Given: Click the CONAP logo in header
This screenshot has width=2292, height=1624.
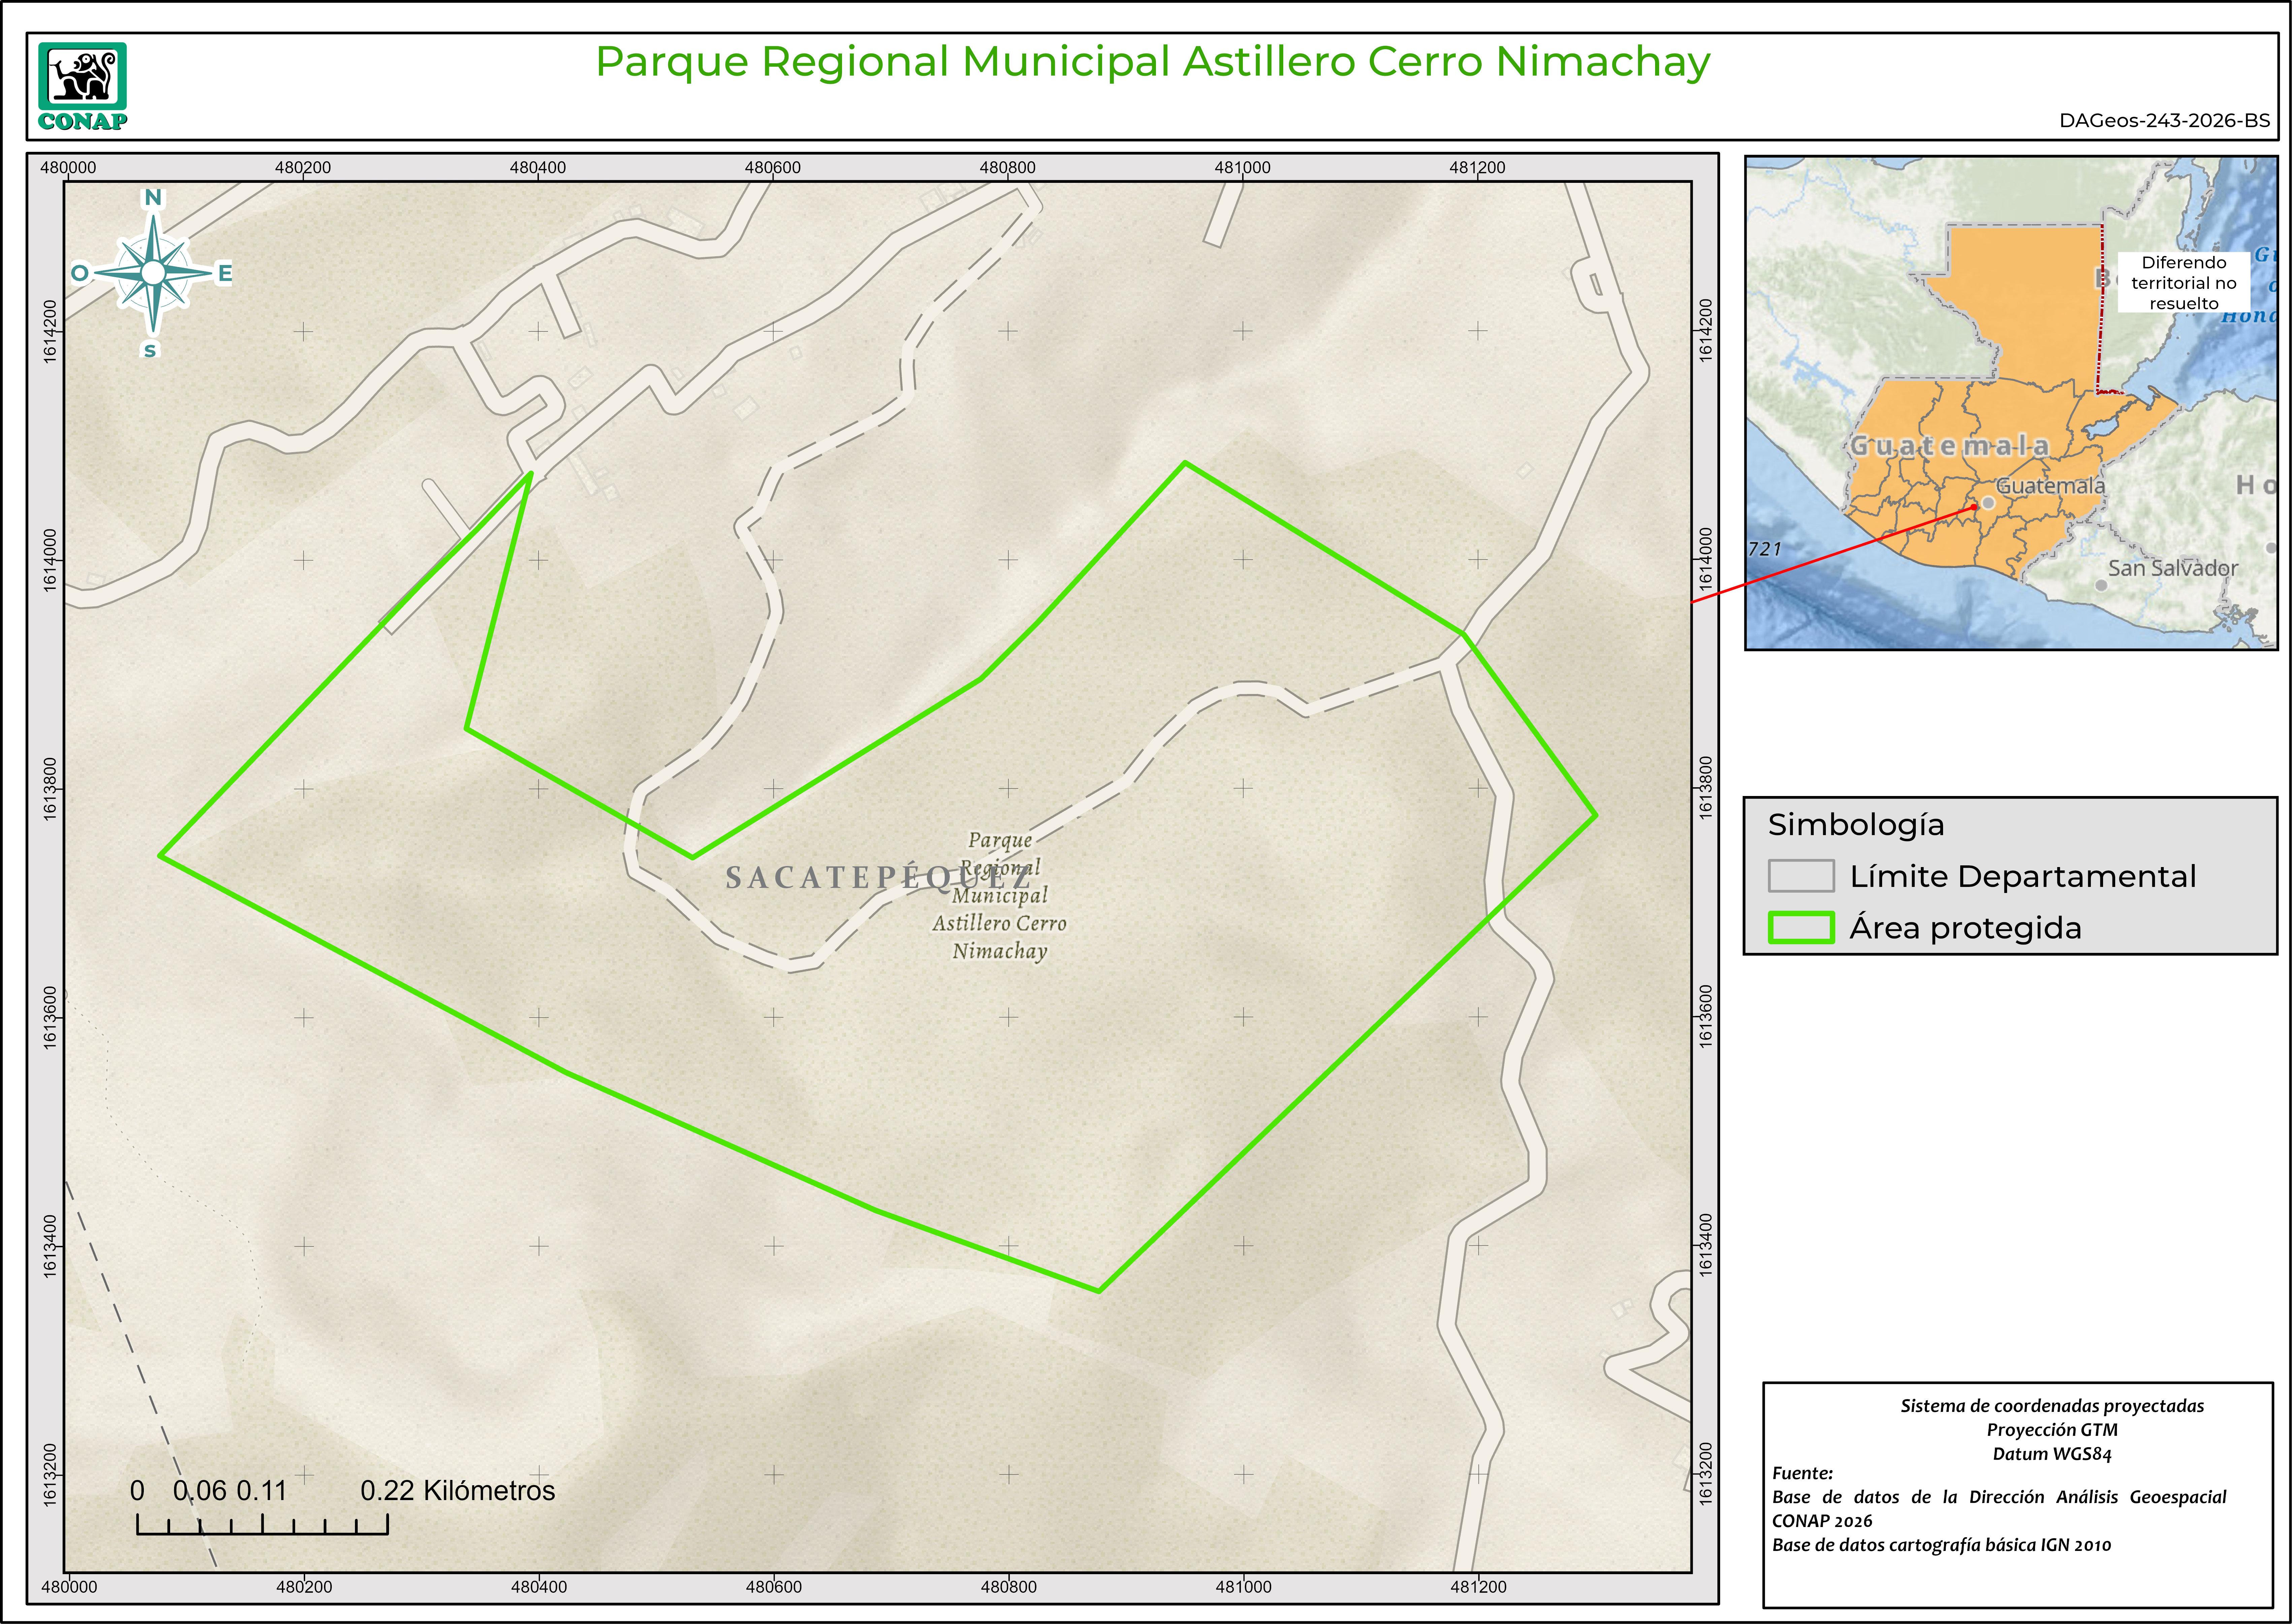Looking at the screenshot, I should (x=83, y=86).
